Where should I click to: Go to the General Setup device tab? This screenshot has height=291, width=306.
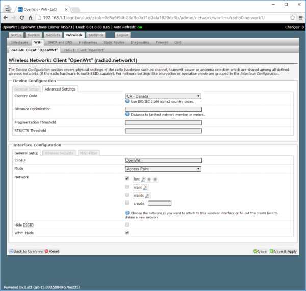pos(27,89)
